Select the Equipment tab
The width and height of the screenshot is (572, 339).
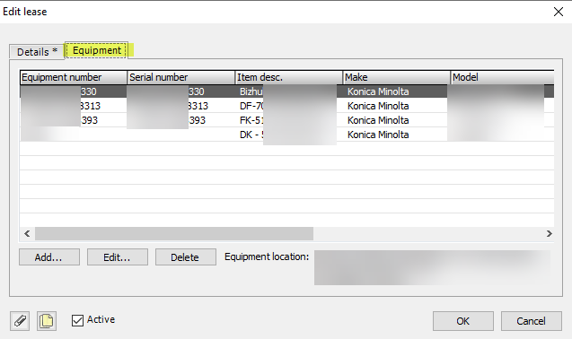(x=97, y=50)
